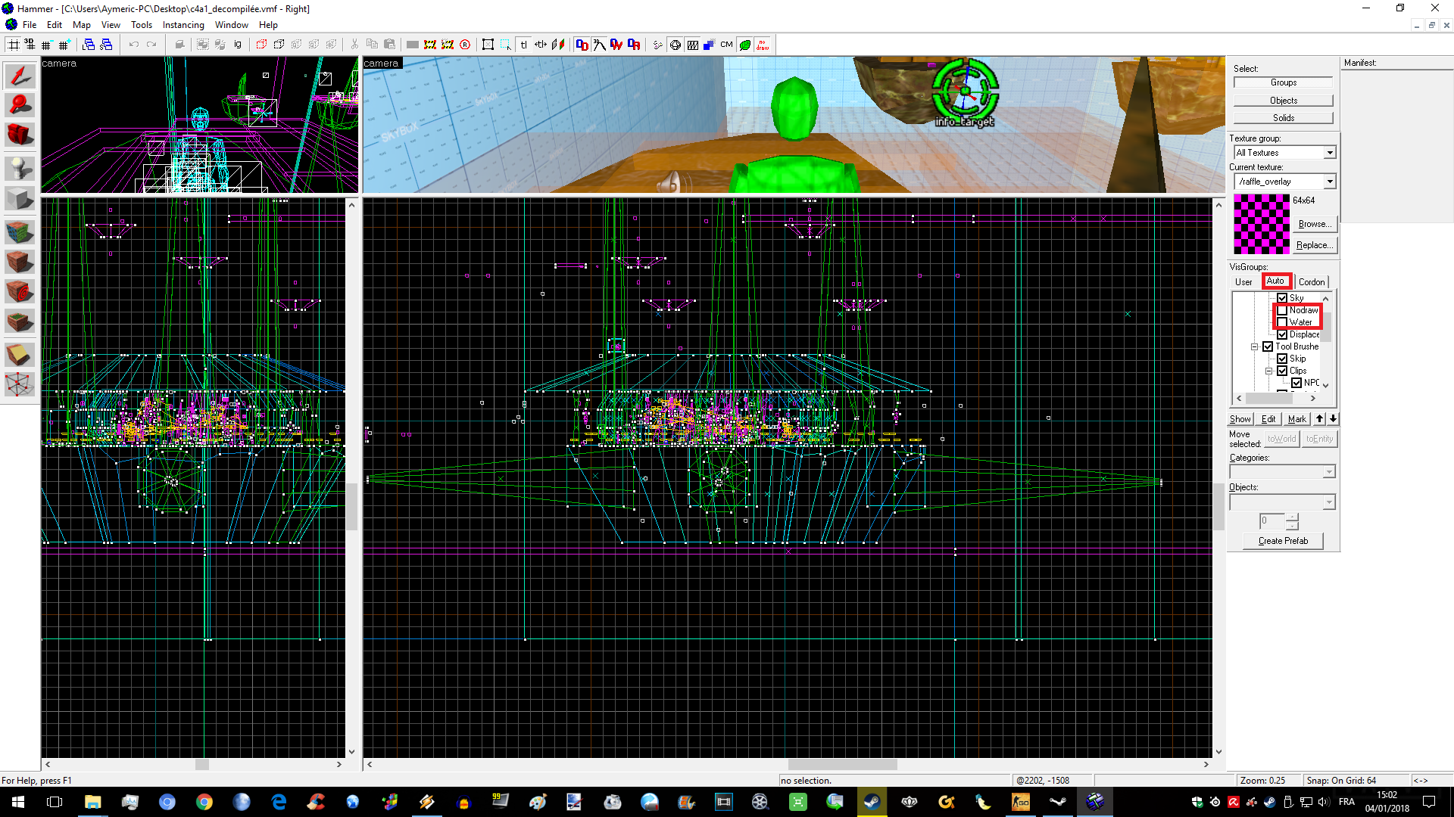Open the Texture group dropdown
1454x817 pixels.
pos(1330,153)
